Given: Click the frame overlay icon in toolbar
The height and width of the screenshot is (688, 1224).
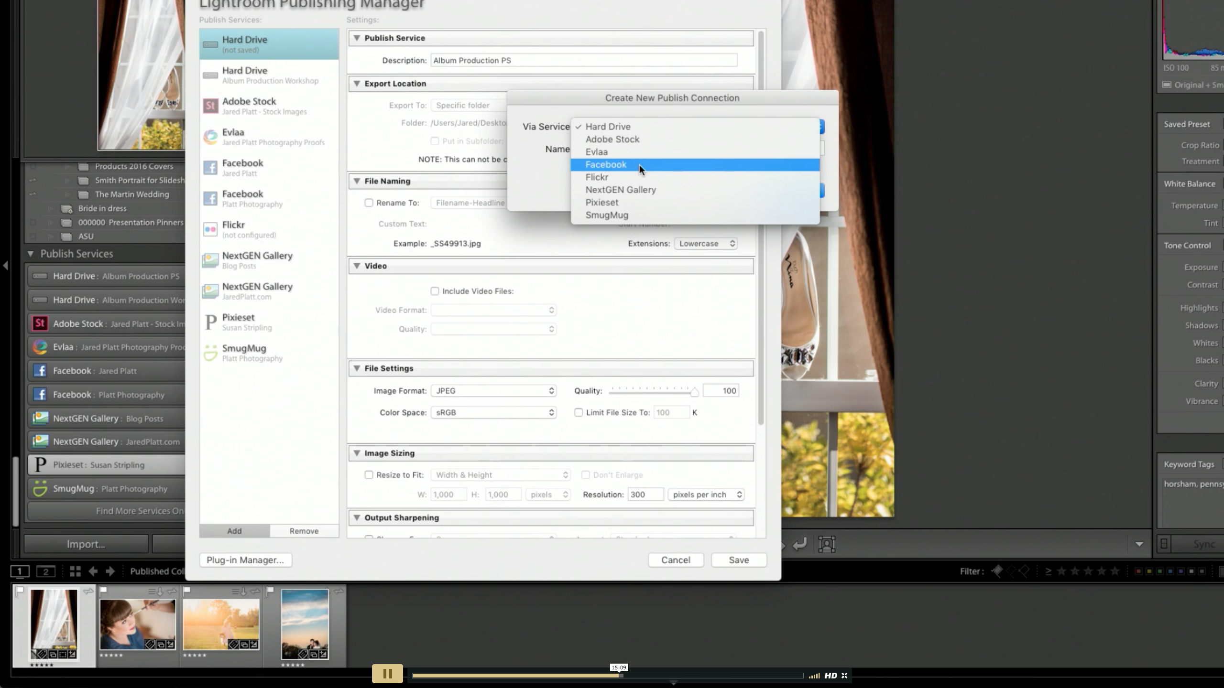Looking at the screenshot, I should tap(827, 544).
